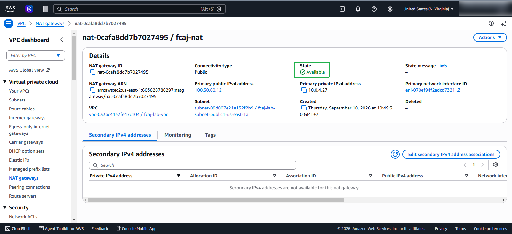Go to Subnets in the sidebar
Screen dimensions: 512x234
(x=17, y=100)
